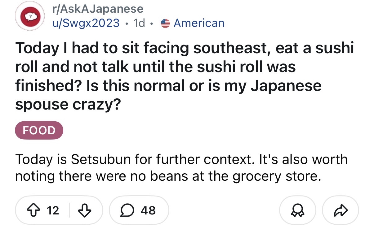
Task: Click the 1d post timestamp
Action: [139, 23]
